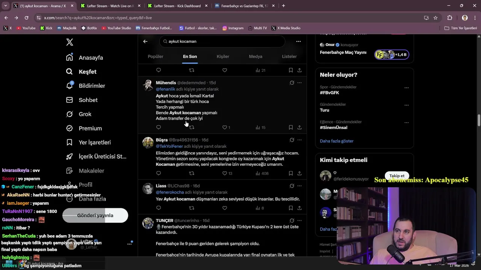View analytics of Büşra's tweet, 408 views
Screen dimensions: 481x270
[x=262, y=173]
